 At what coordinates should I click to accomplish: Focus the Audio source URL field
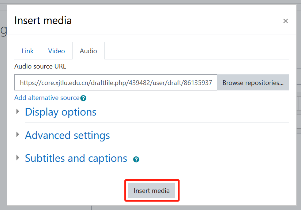116,82
